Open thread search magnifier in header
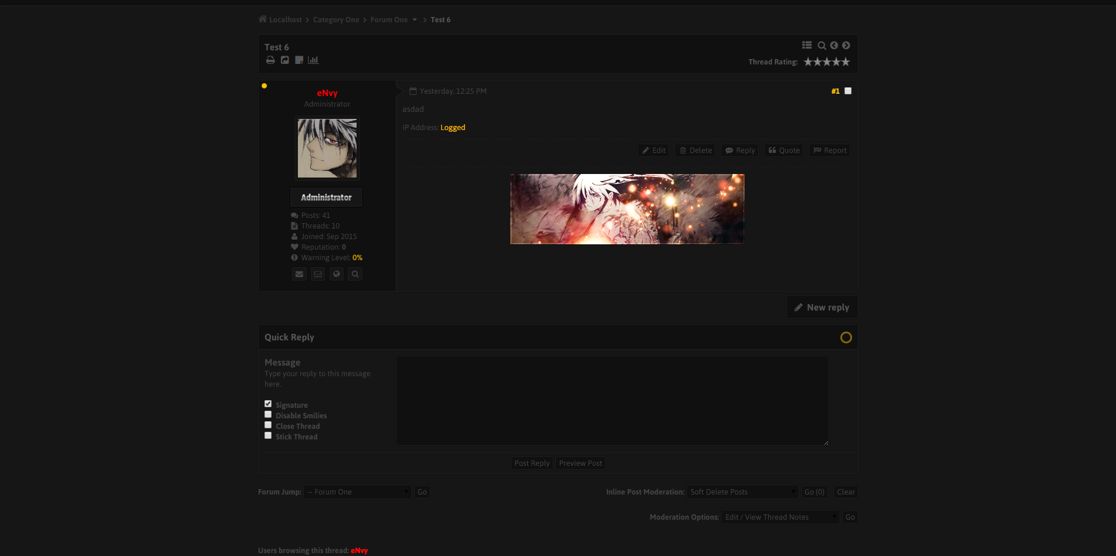Viewport: 1116px width, 556px height. (822, 46)
